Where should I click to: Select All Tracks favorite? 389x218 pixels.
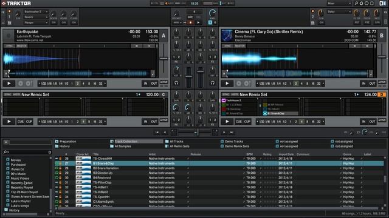pos(176,141)
